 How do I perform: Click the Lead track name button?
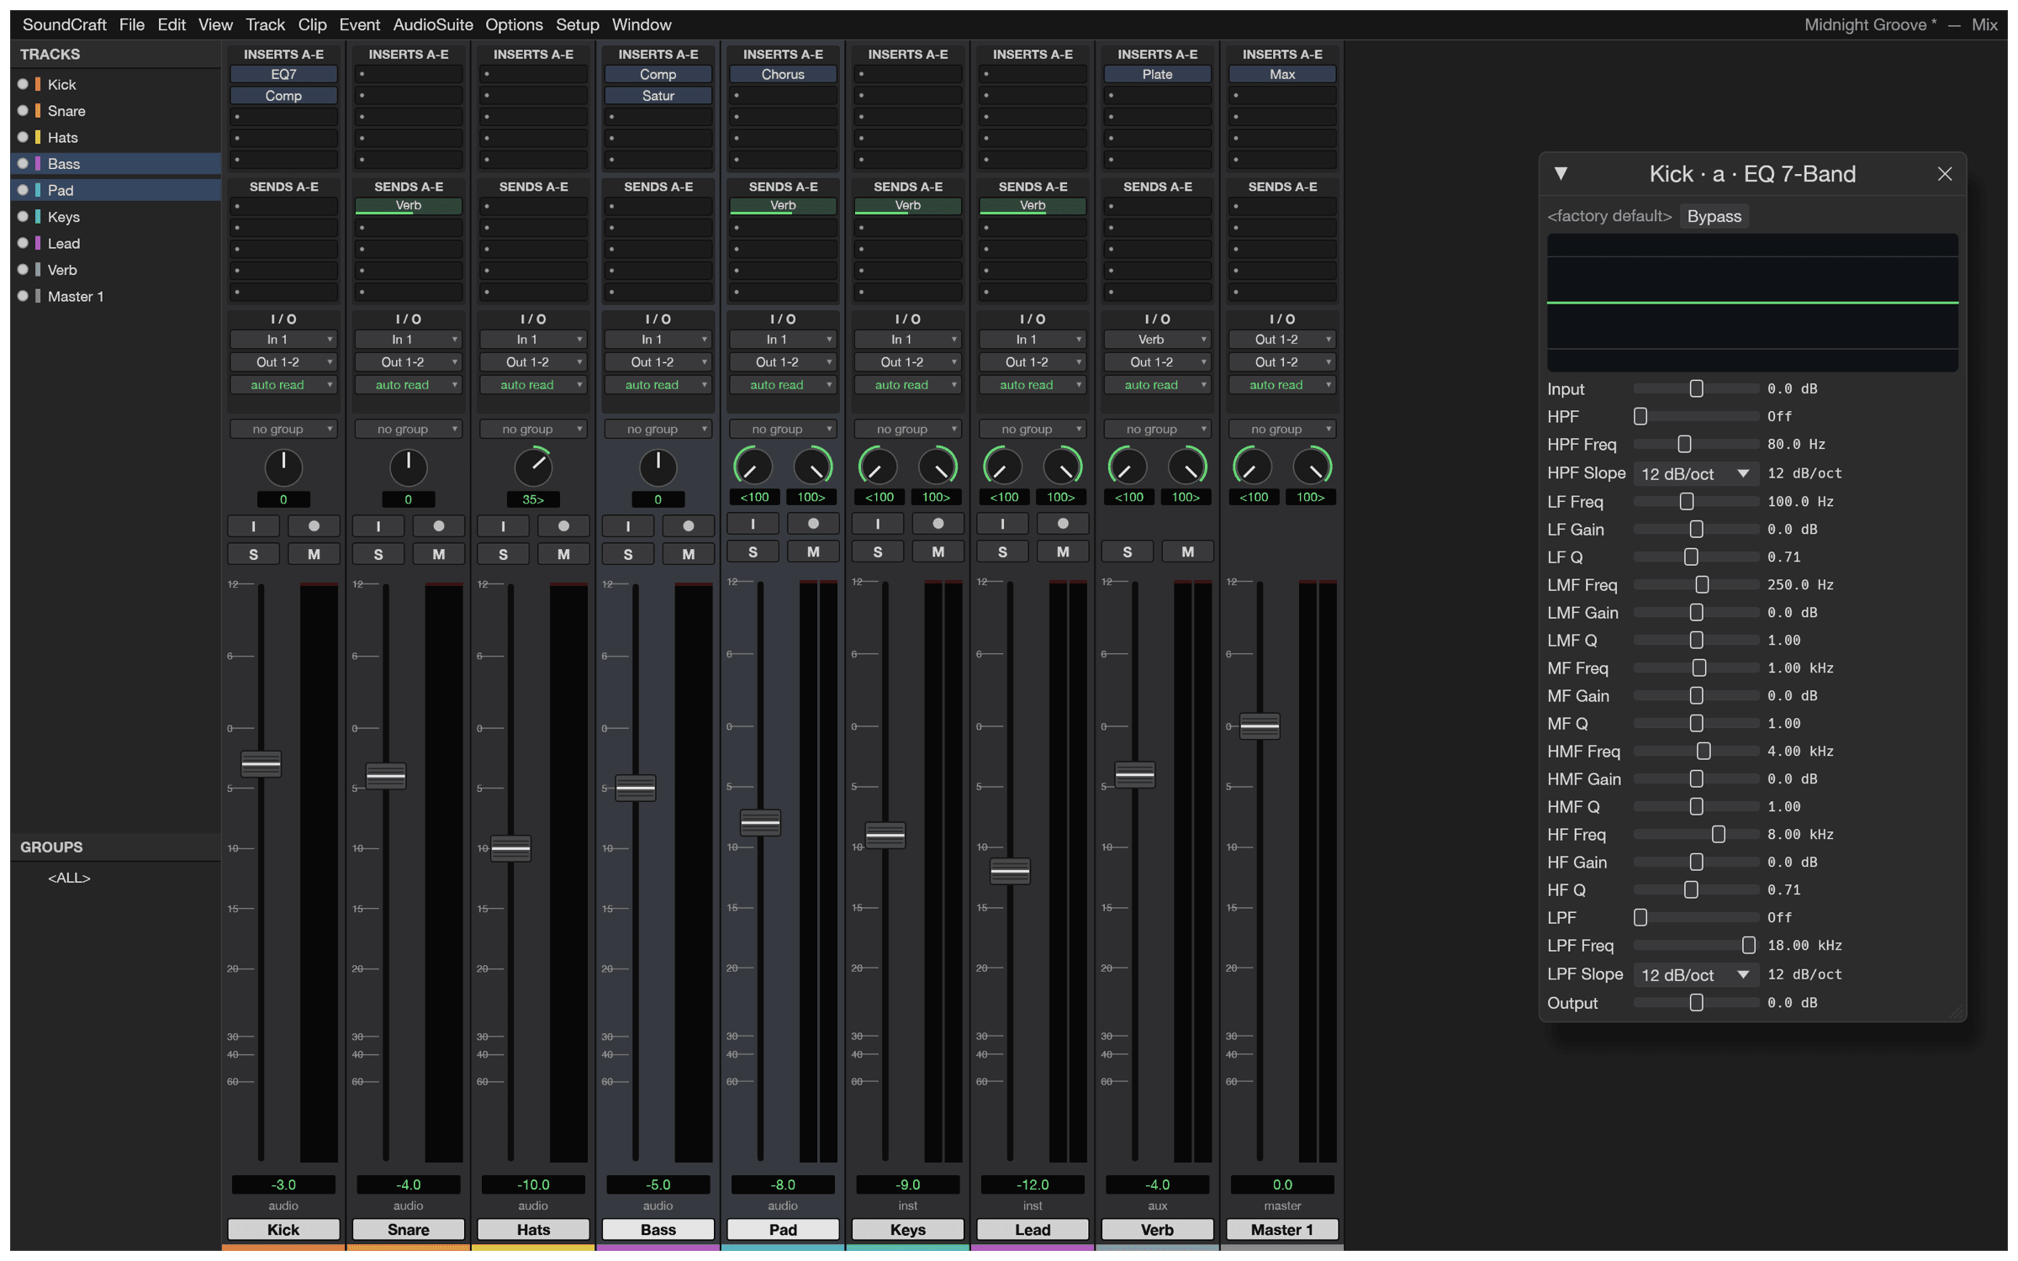click(1033, 1229)
